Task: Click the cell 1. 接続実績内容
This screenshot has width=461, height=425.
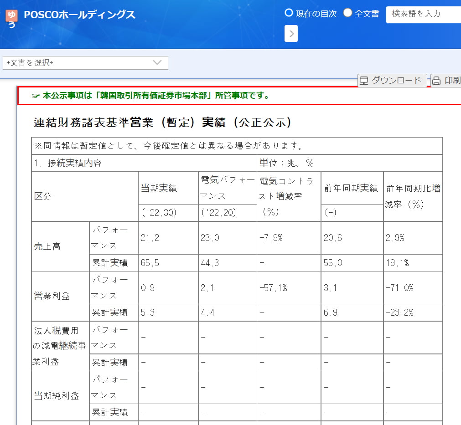Action: (x=144, y=163)
